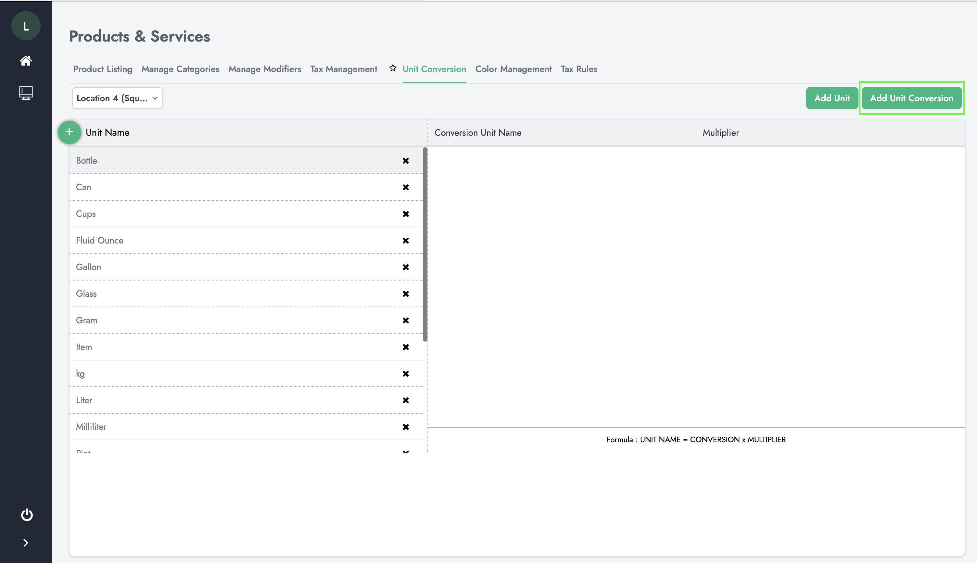Delete the Bottle unit entry
This screenshot has height=563, width=977.
[x=406, y=160]
